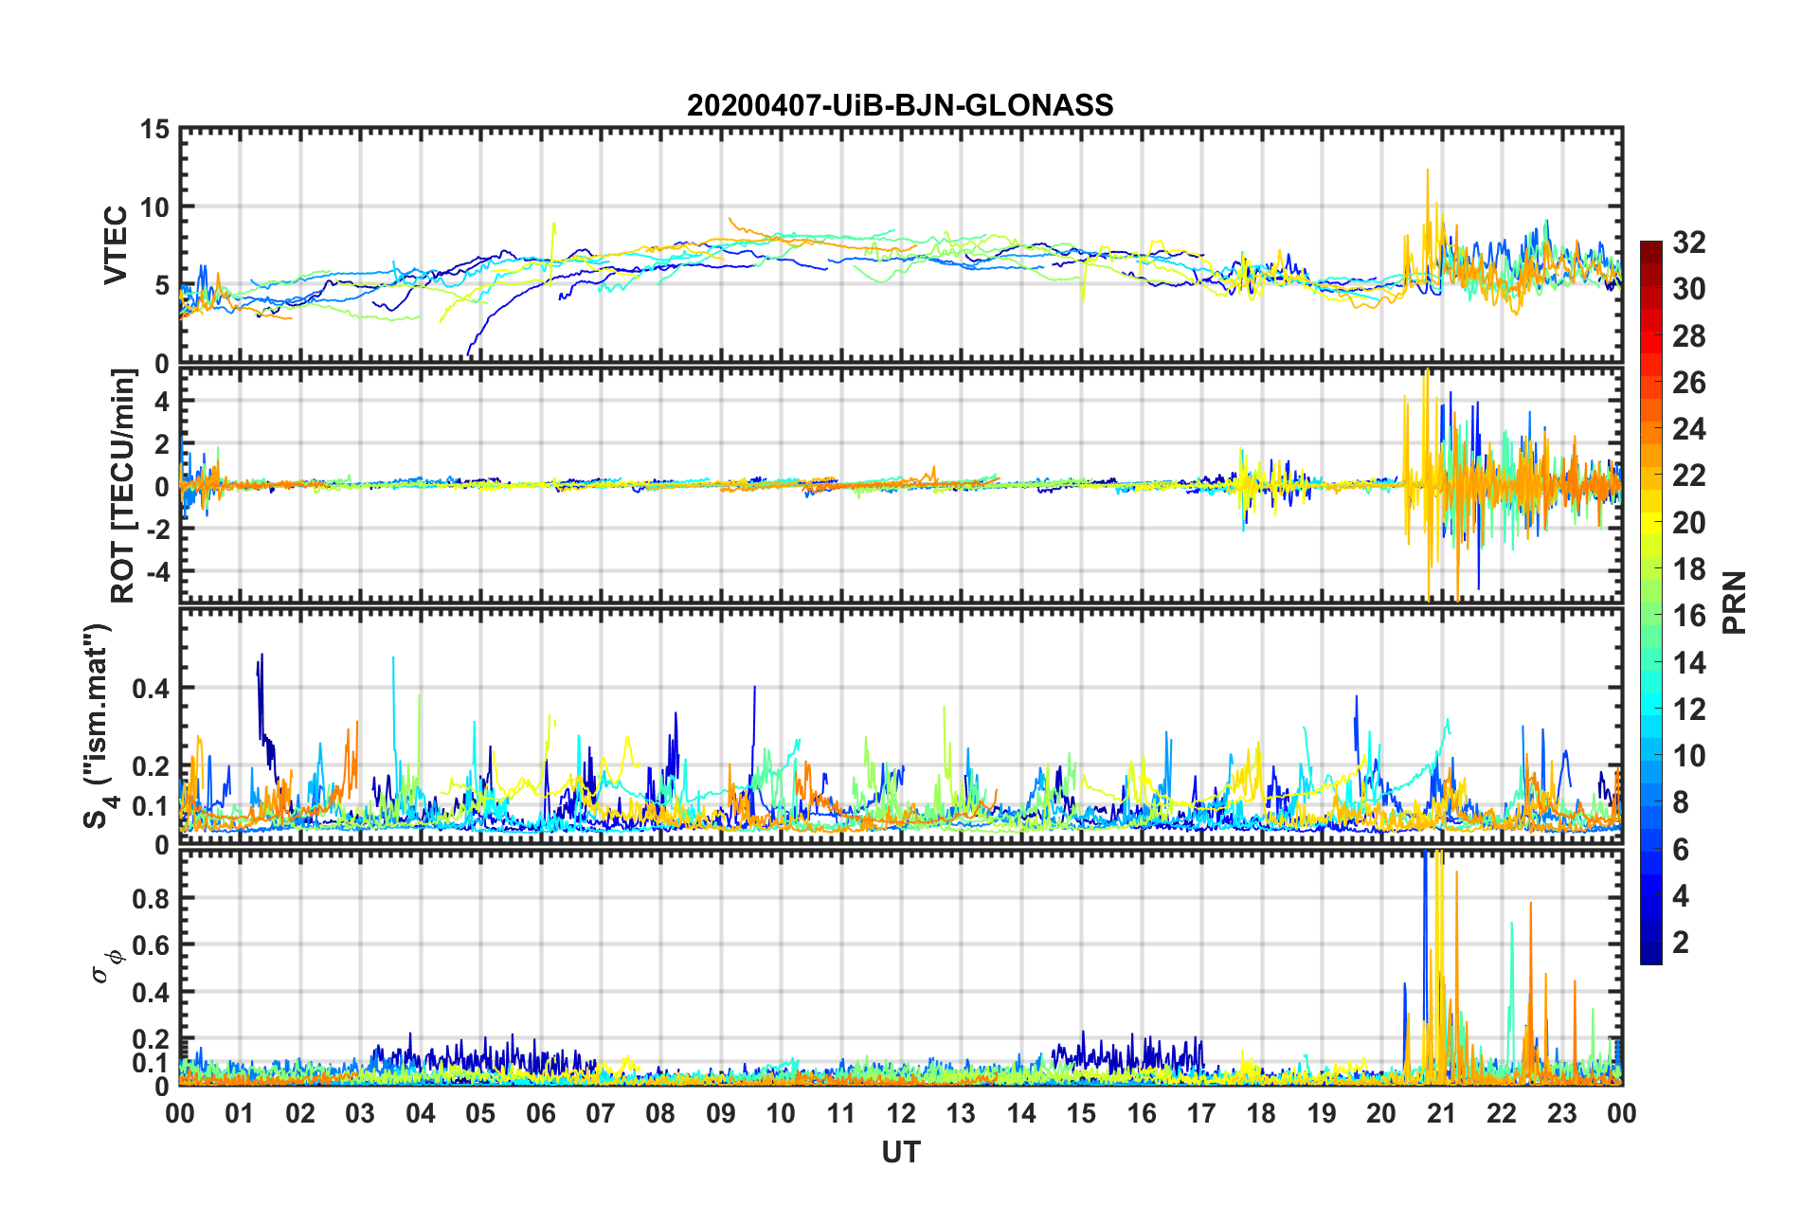
Task: Click the UT x-axis label
Action: (x=900, y=1152)
